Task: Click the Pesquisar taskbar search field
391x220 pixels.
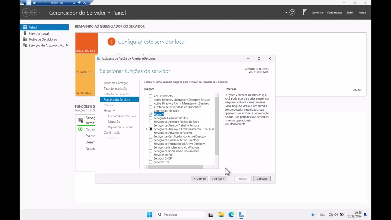Action: pos(180,215)
